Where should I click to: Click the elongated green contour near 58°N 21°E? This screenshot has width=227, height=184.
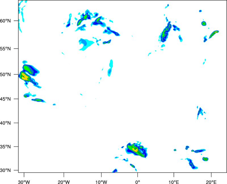[214, 34]
